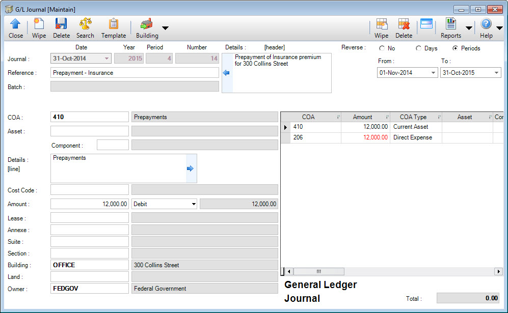Open the Debit/Credit dropdown
Screen dimensions: 508x313
tap(194, 204)
